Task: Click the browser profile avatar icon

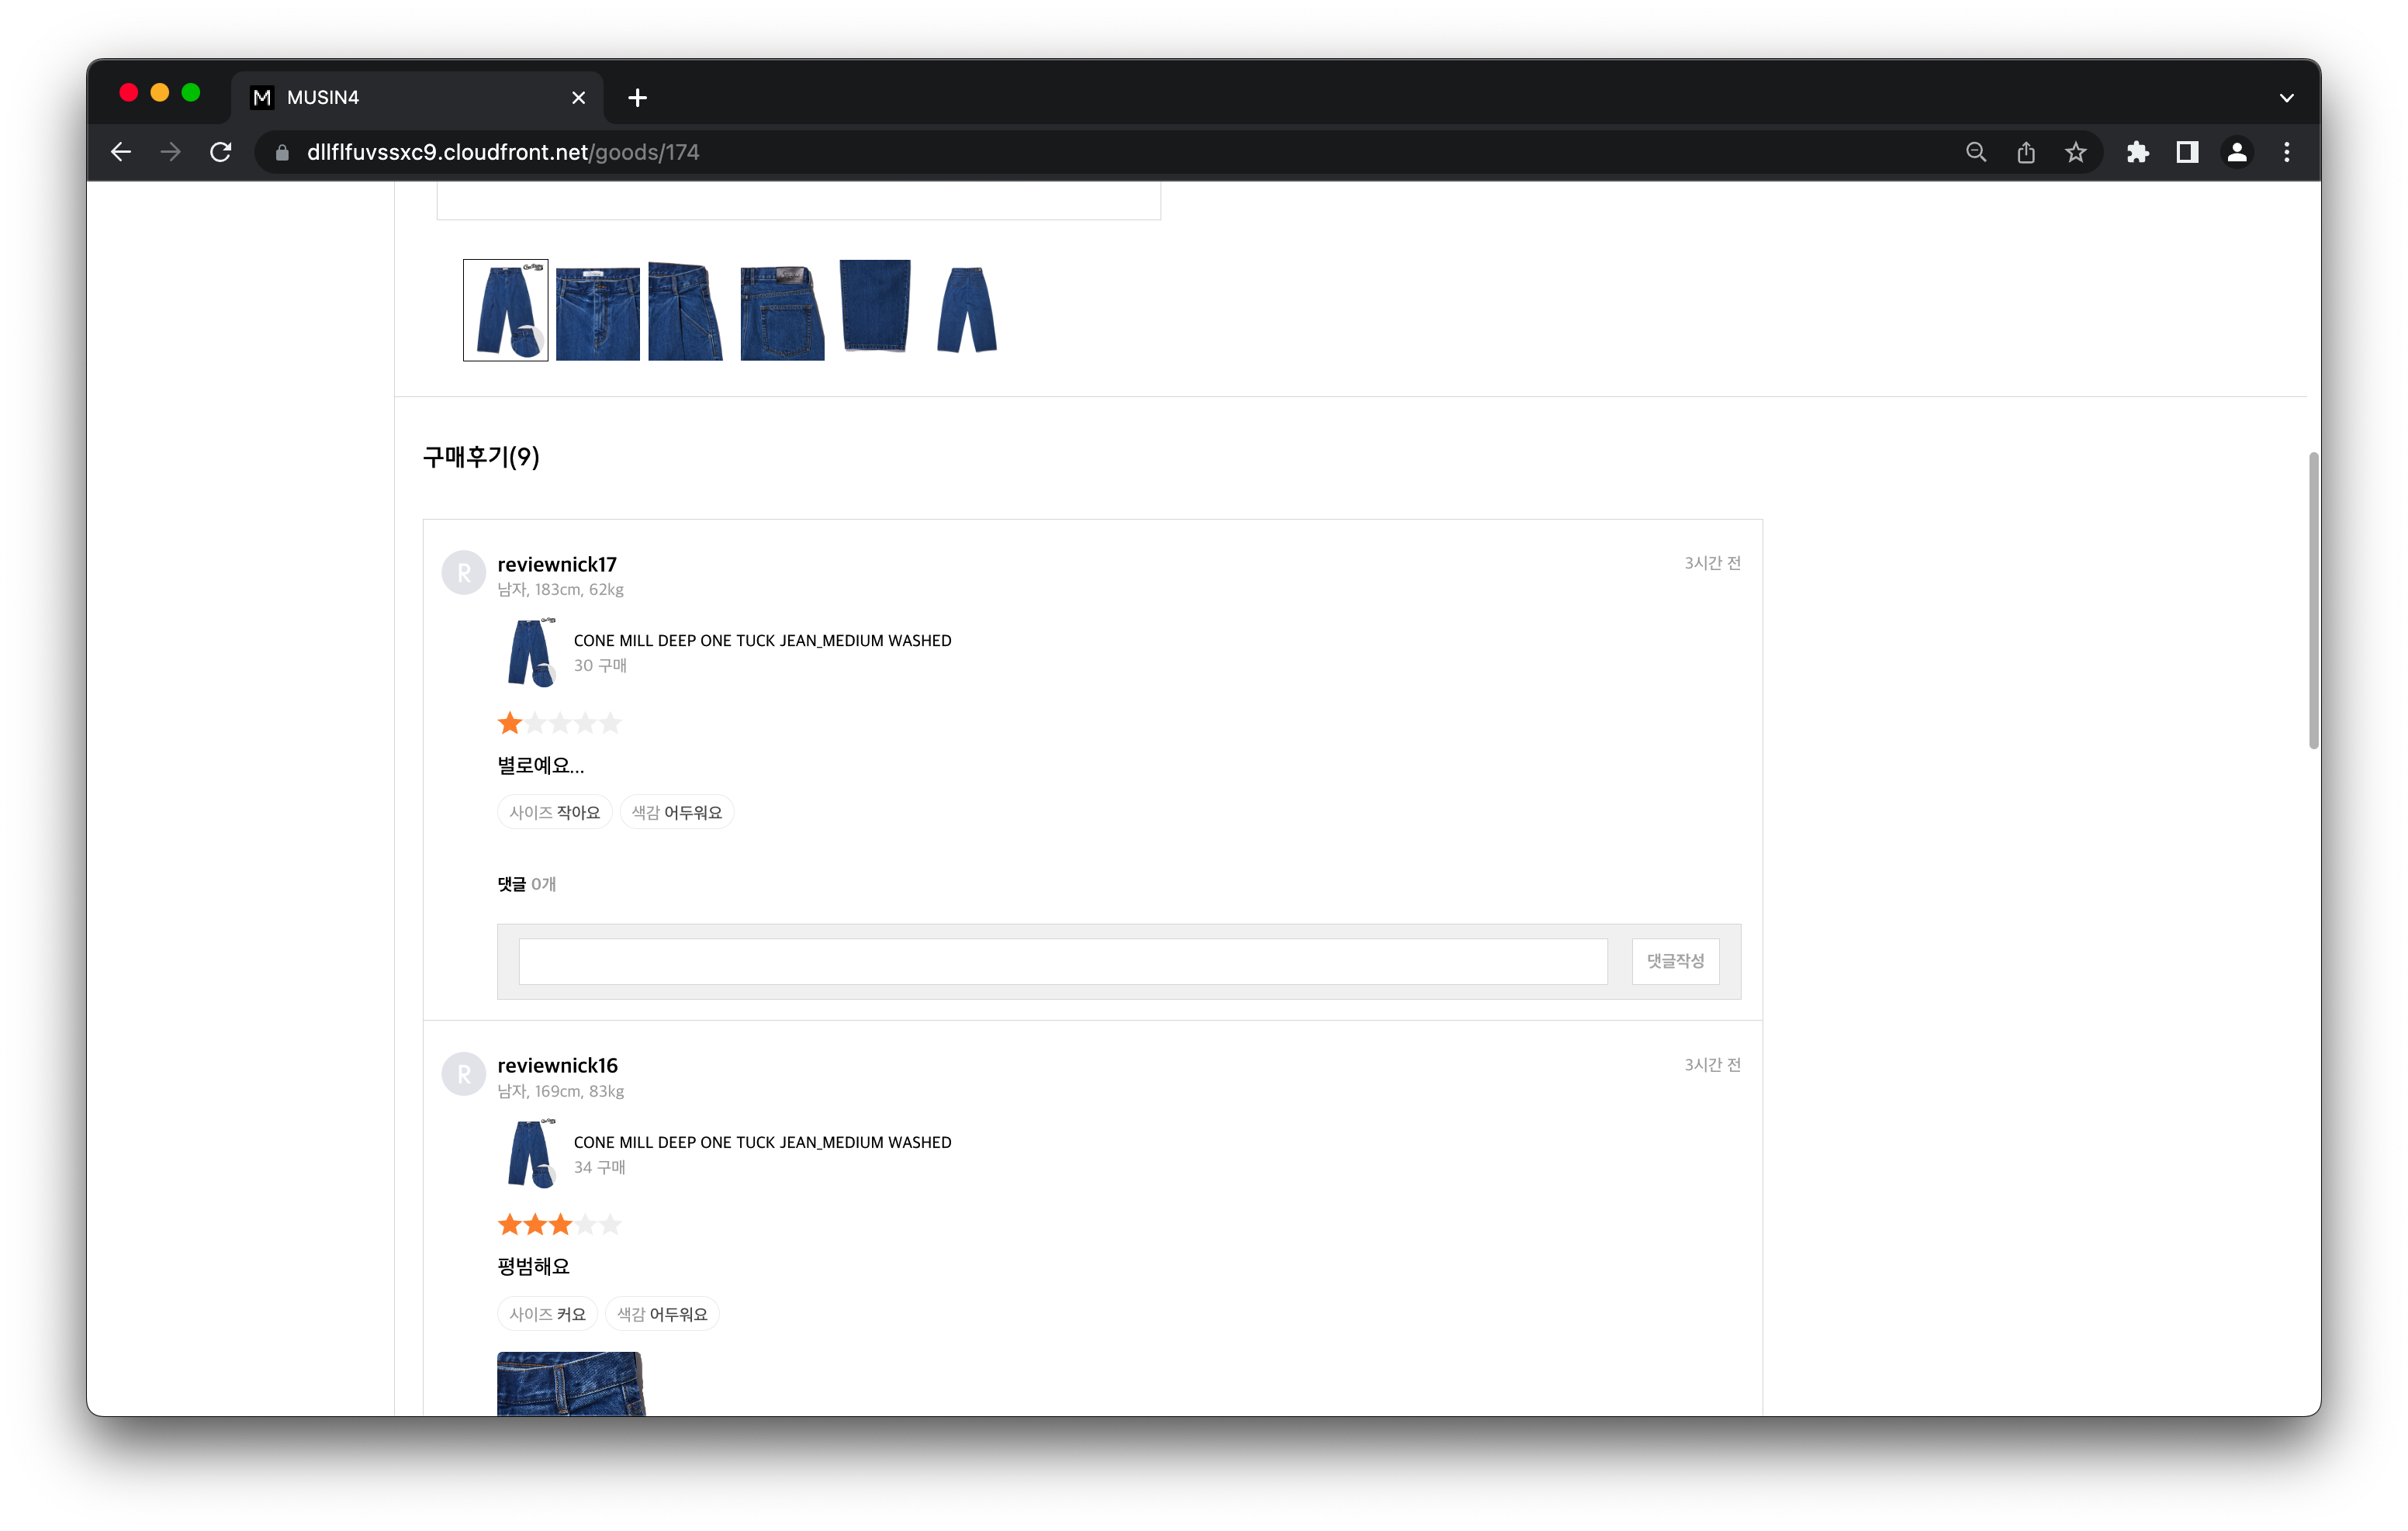Action: click(x=2237, y=152)
